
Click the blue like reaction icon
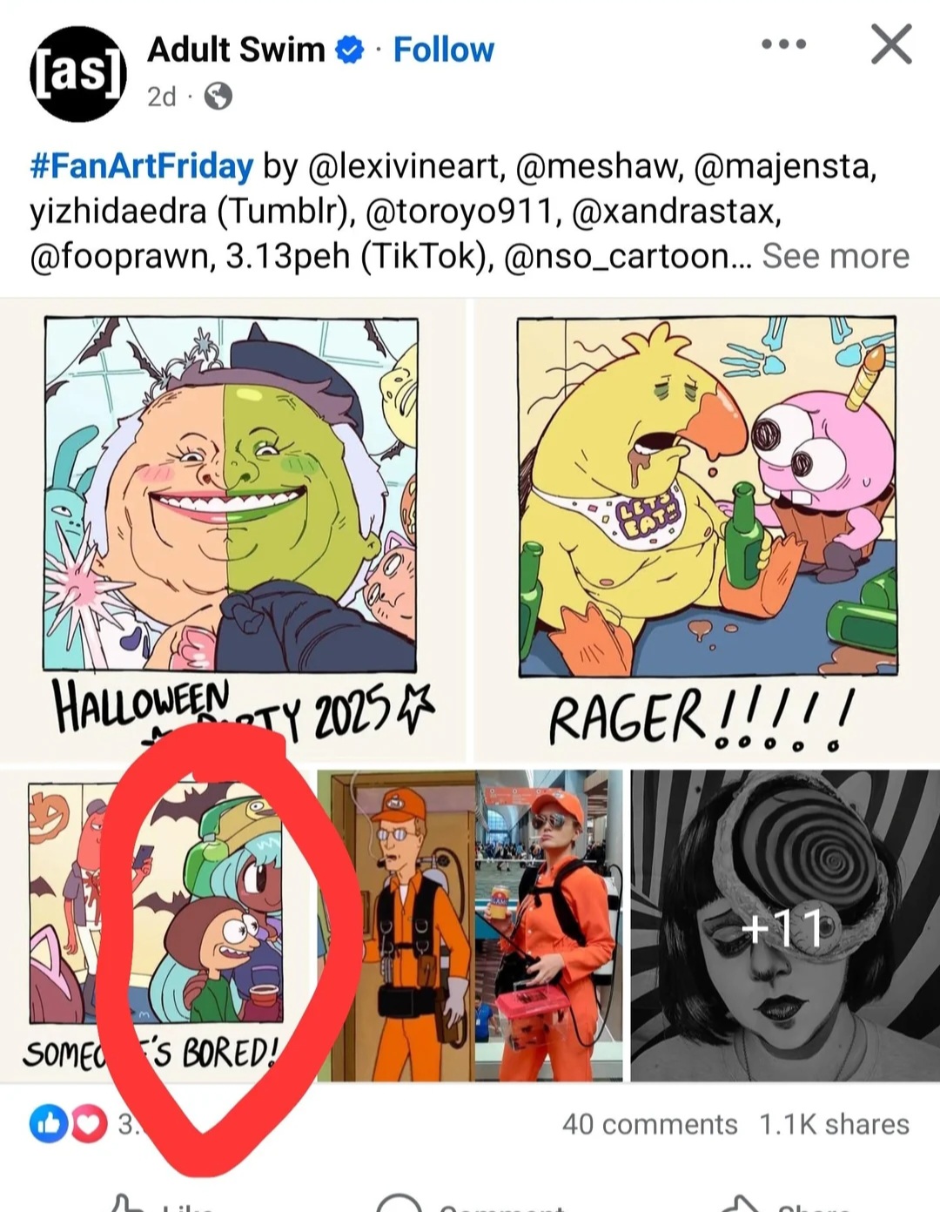(x=45, y=1124)
